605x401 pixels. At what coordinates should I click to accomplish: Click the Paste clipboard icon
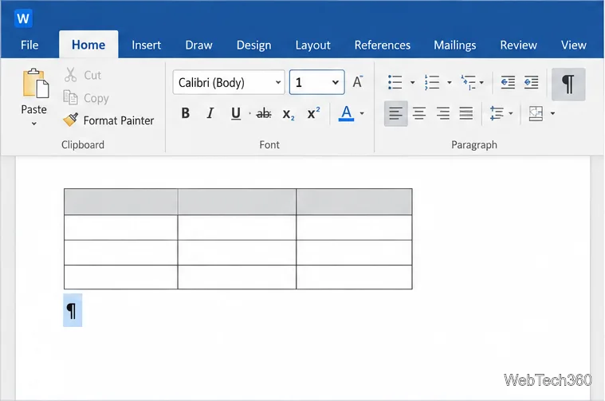(x=36, y=84)
